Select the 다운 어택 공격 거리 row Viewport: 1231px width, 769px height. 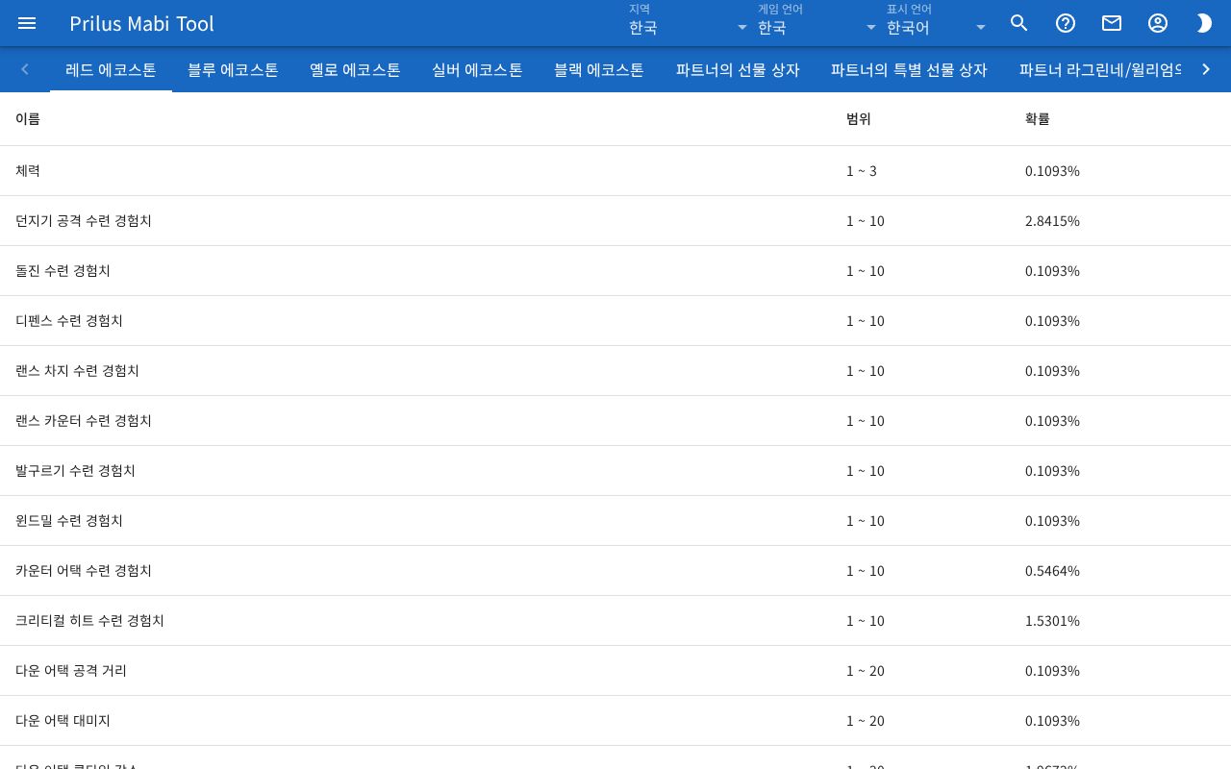point(615,671)
